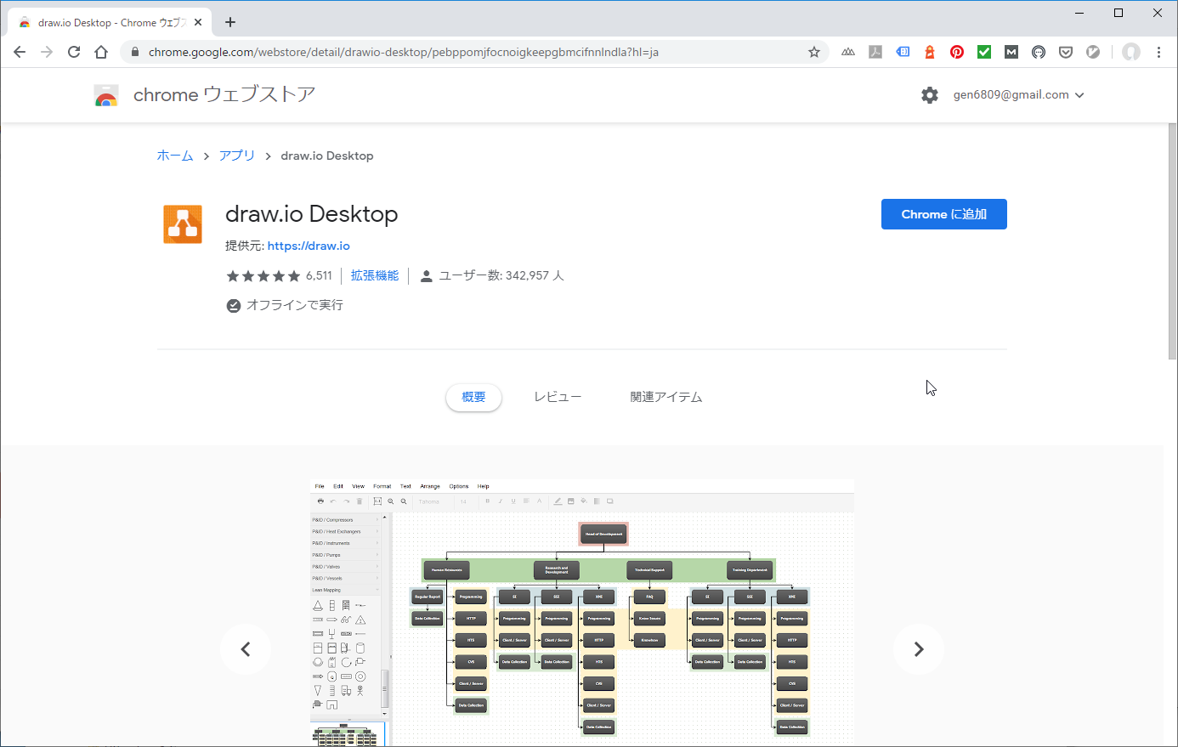Click the draw.io Desktop title heading
Image resolution: width=1178 pixels, height=747 pixels.
311,214
